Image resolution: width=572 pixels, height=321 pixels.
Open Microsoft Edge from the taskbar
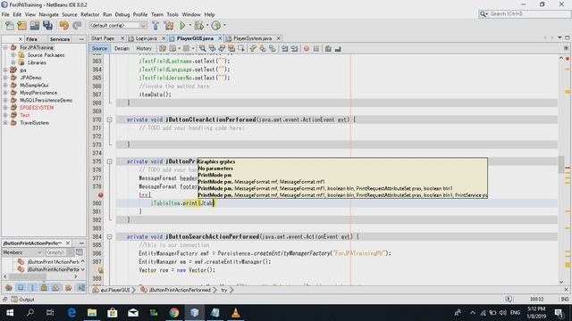(71, 313)
